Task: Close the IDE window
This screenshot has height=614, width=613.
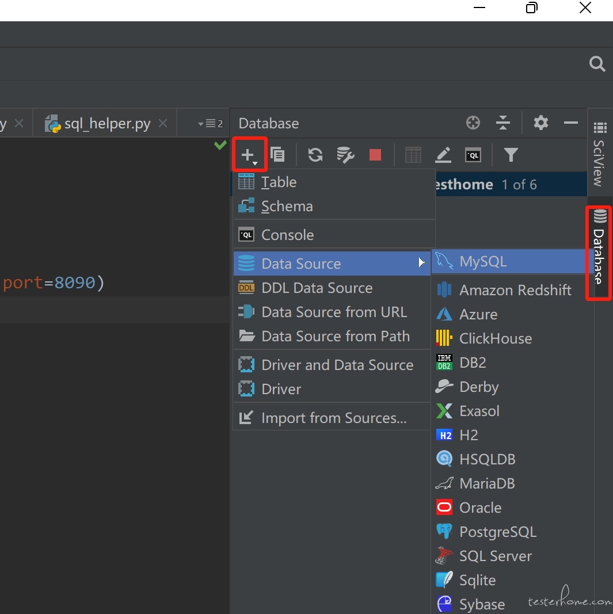Action: click(x=585, y=7)
